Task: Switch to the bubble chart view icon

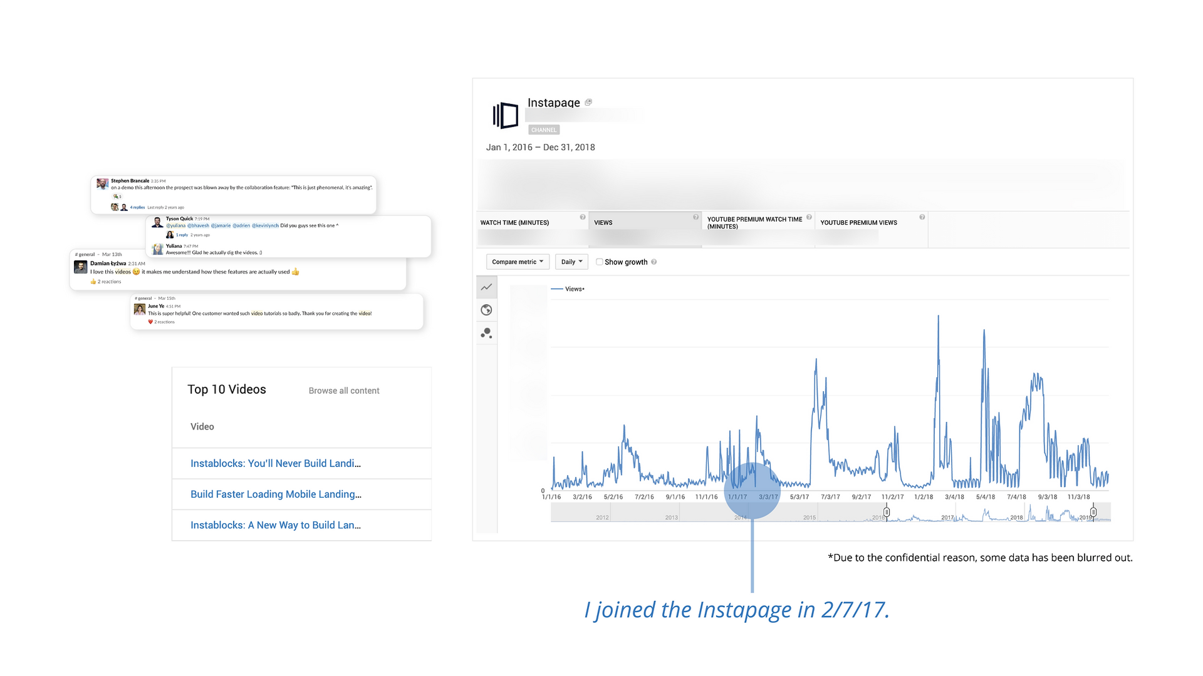Action: click(x=486, y=333)
